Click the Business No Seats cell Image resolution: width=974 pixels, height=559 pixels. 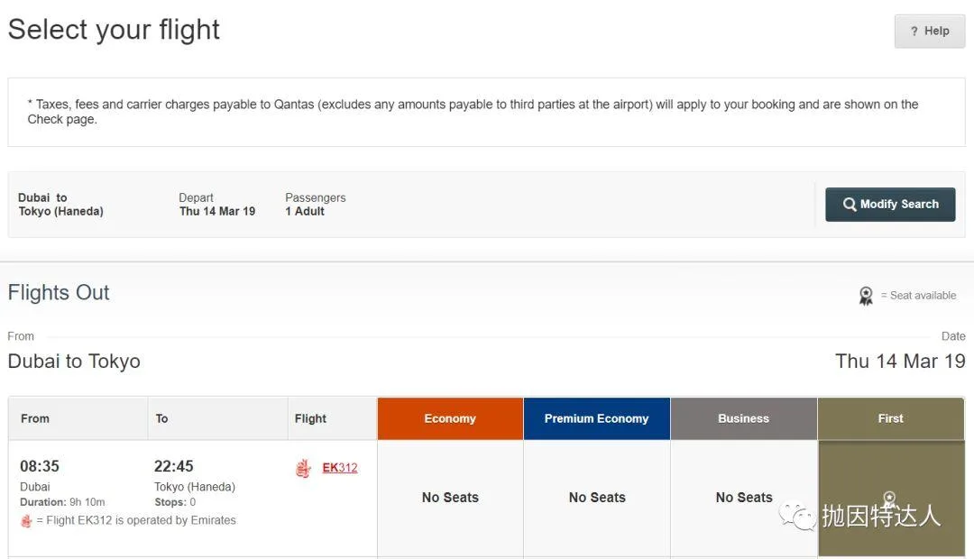coord(743,498)
